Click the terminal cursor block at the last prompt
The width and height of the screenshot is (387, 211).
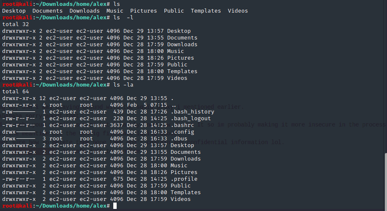(x=115, y=206)
